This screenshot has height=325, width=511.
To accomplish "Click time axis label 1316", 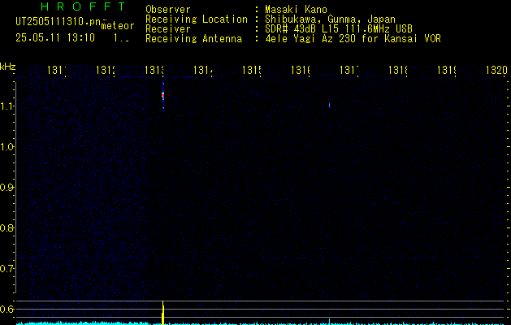I will click(300, 70).
